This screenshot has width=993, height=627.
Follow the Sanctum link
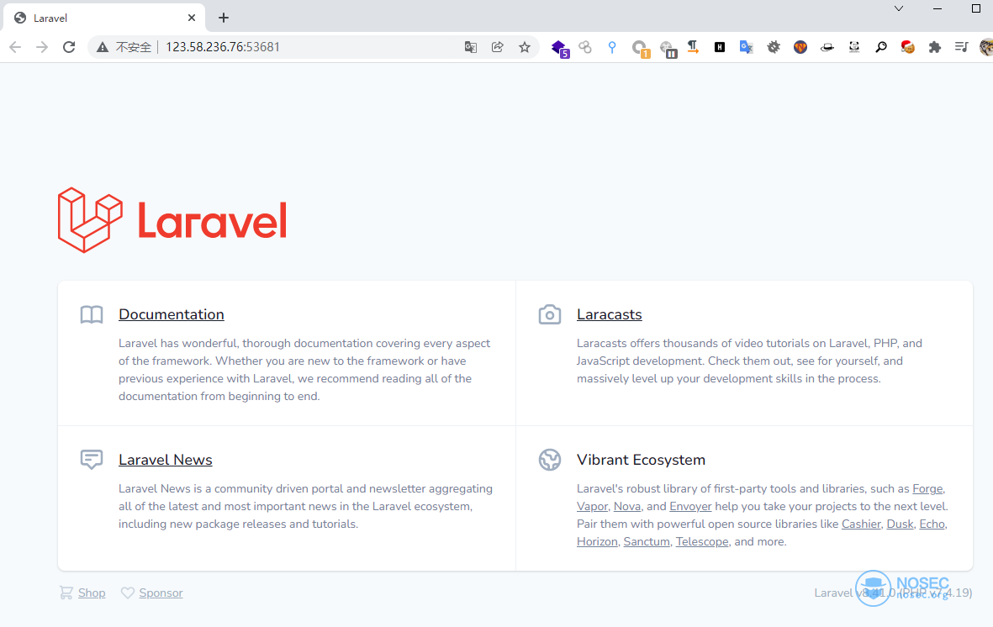(x=647, y=542)
